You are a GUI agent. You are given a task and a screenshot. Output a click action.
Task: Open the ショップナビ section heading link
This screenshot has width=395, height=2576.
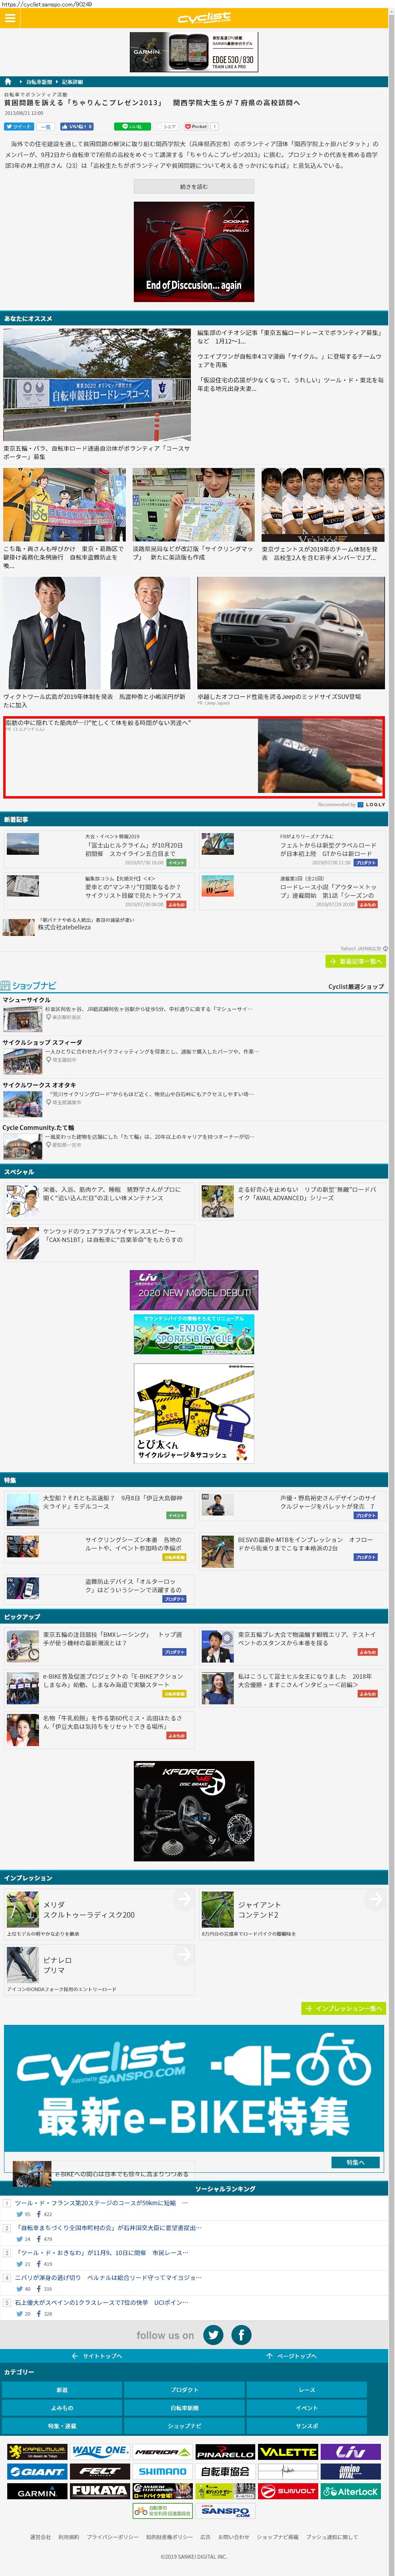coord(29,986)
